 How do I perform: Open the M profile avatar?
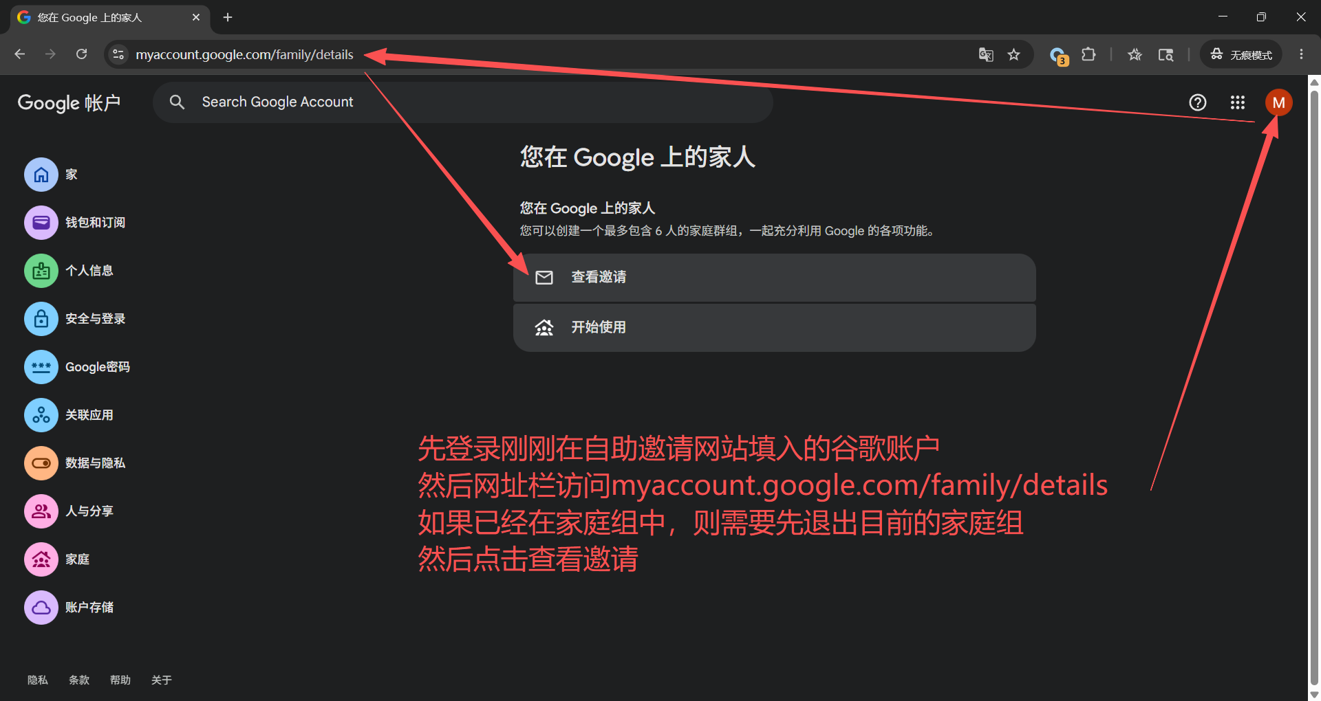pos(1278,102)
